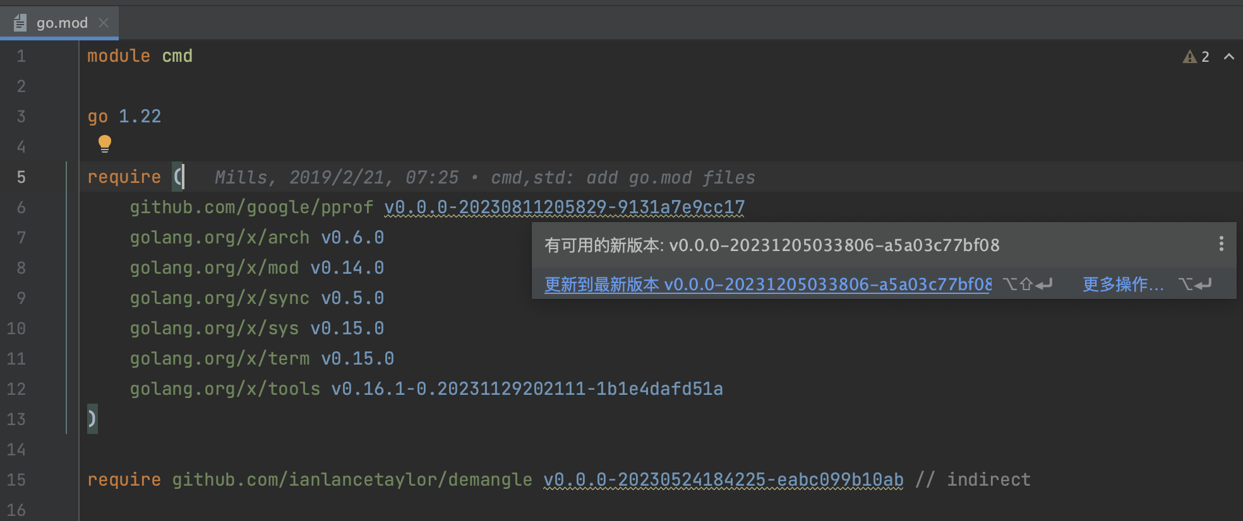
Task: Click the inline blame annotation by Mills
Action: coord(484,177)
